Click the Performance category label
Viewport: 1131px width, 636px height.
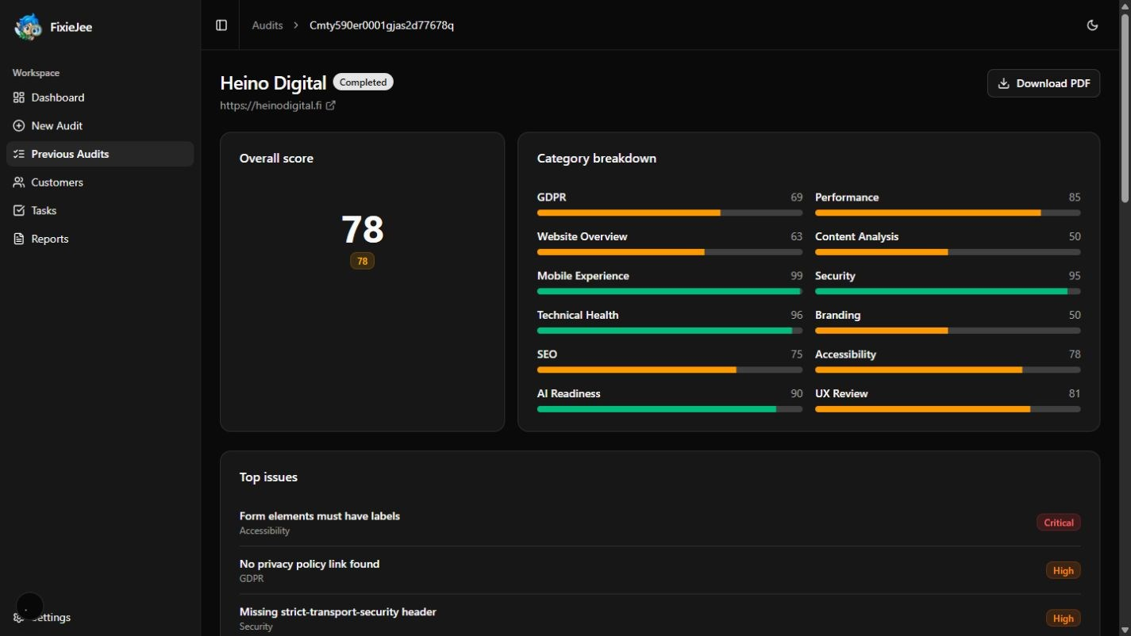[847, 197]
